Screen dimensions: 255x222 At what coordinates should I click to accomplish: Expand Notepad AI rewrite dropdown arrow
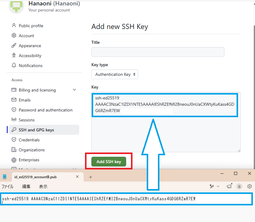[218, 186]
